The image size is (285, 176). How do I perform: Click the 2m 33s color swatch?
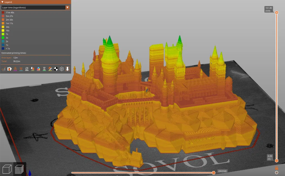[x=3, y=20]
